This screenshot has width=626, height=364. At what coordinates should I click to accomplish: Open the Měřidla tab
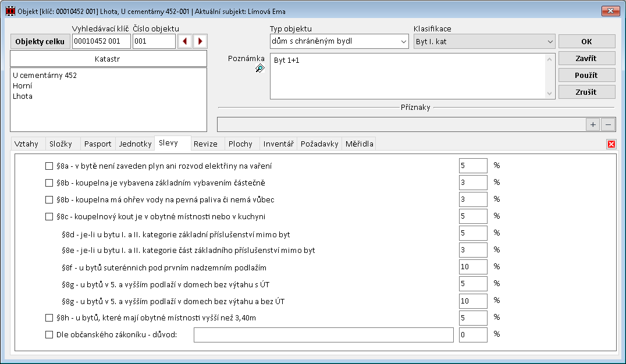pyautogui.click(x=359, y=144)
